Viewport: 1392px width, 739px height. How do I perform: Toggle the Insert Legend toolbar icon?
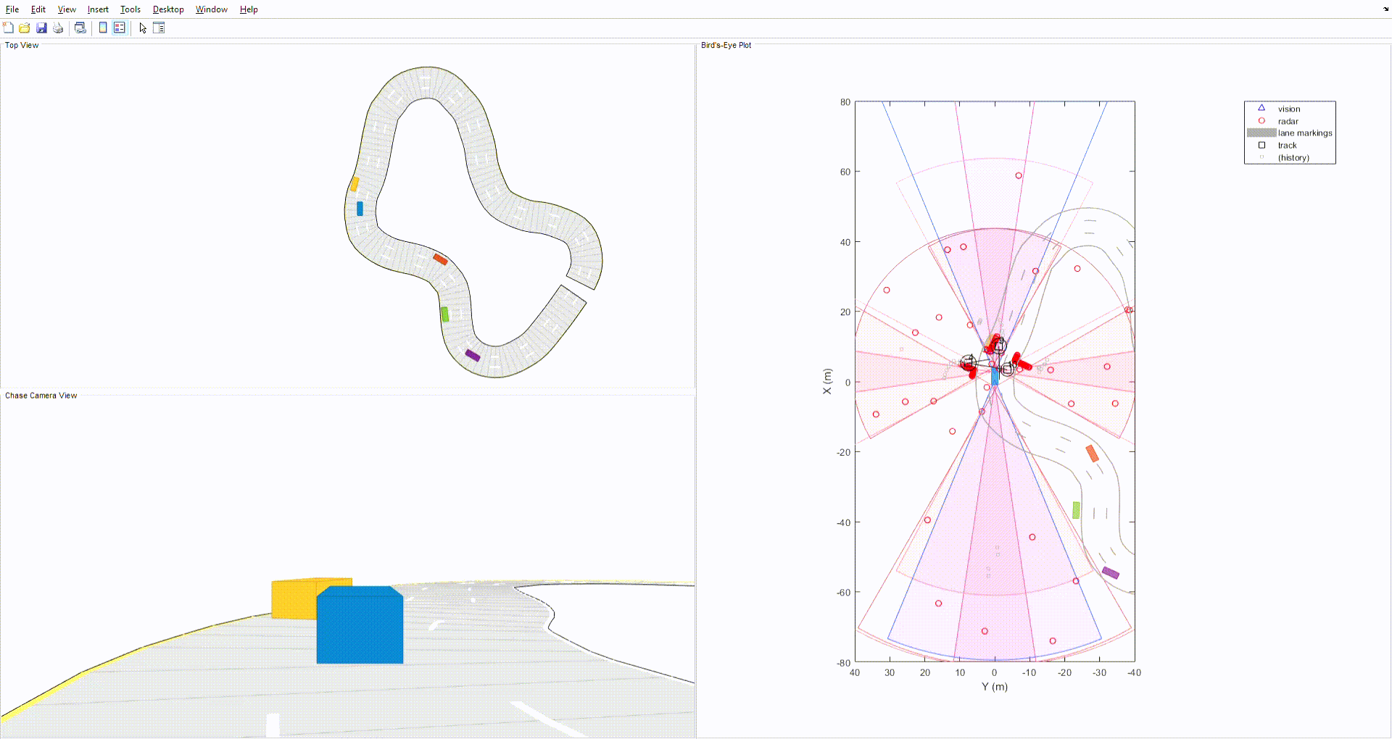click(120, 28)
